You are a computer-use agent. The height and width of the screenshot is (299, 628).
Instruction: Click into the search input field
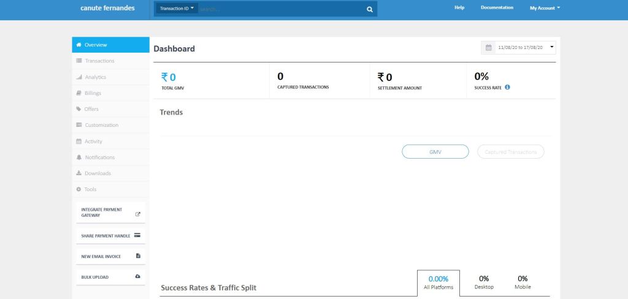[x=280, y=9]
